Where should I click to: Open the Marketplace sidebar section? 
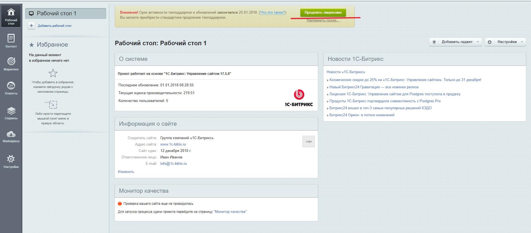coord(11,136)
